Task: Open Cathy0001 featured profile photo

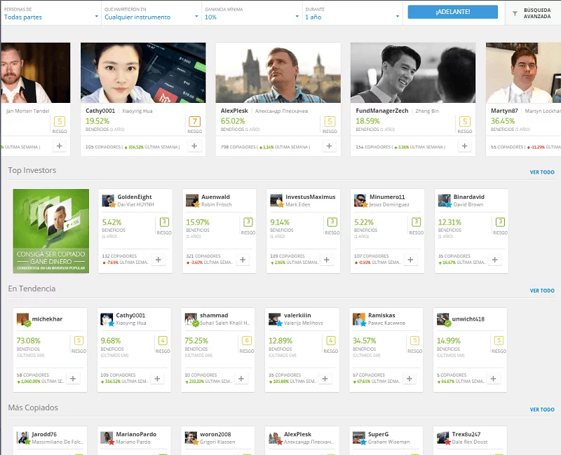Action: (x=143, y=73)
